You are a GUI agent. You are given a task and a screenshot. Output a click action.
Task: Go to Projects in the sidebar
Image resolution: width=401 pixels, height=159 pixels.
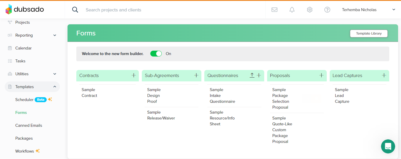(x=23, y=22)
